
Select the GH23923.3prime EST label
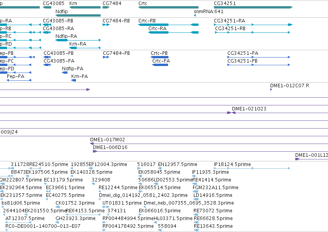[75, 218]
